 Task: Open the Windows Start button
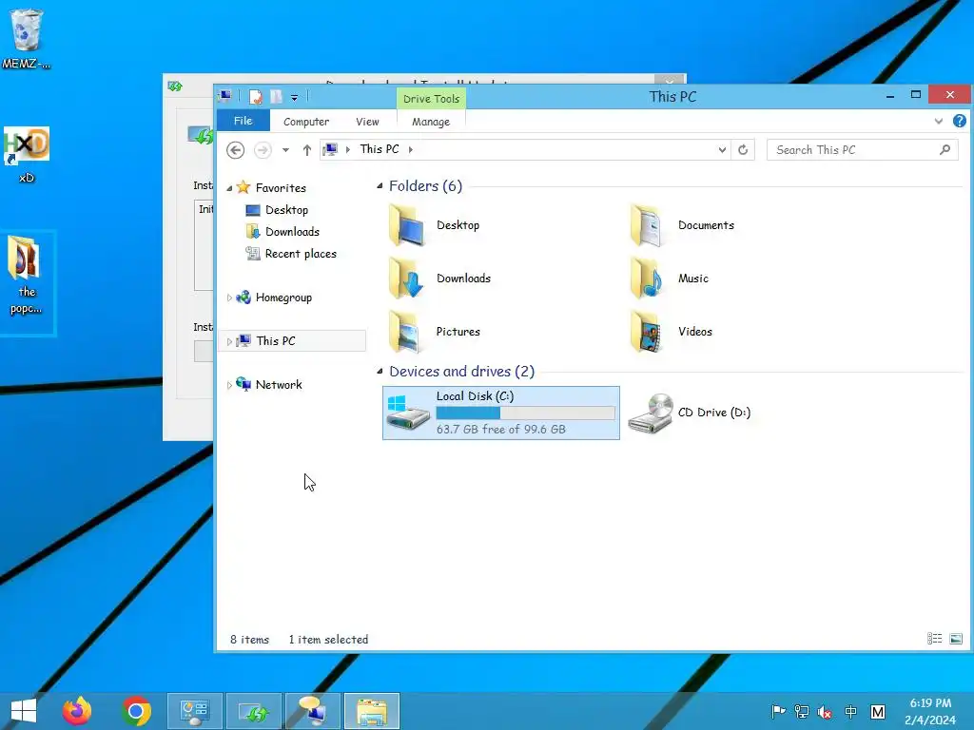24,711
